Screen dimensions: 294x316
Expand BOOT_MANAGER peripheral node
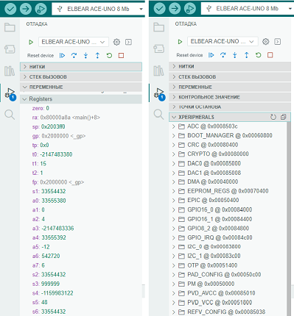click(228, 135)
